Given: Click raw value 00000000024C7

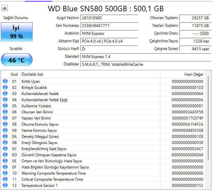Looking at the screenshot, I should [188, 149].
